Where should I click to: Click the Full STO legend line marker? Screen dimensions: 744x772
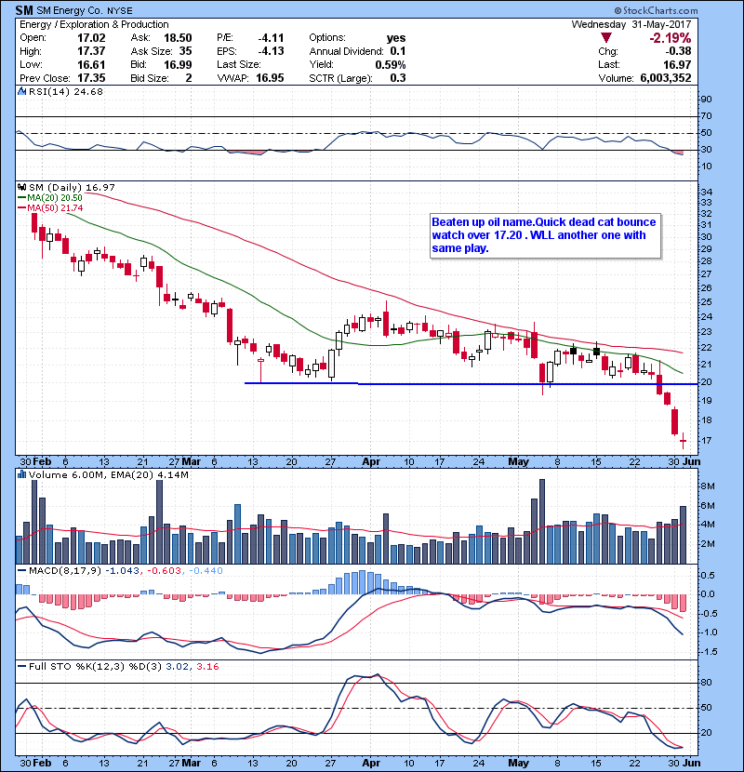click(x=22, y=666)
